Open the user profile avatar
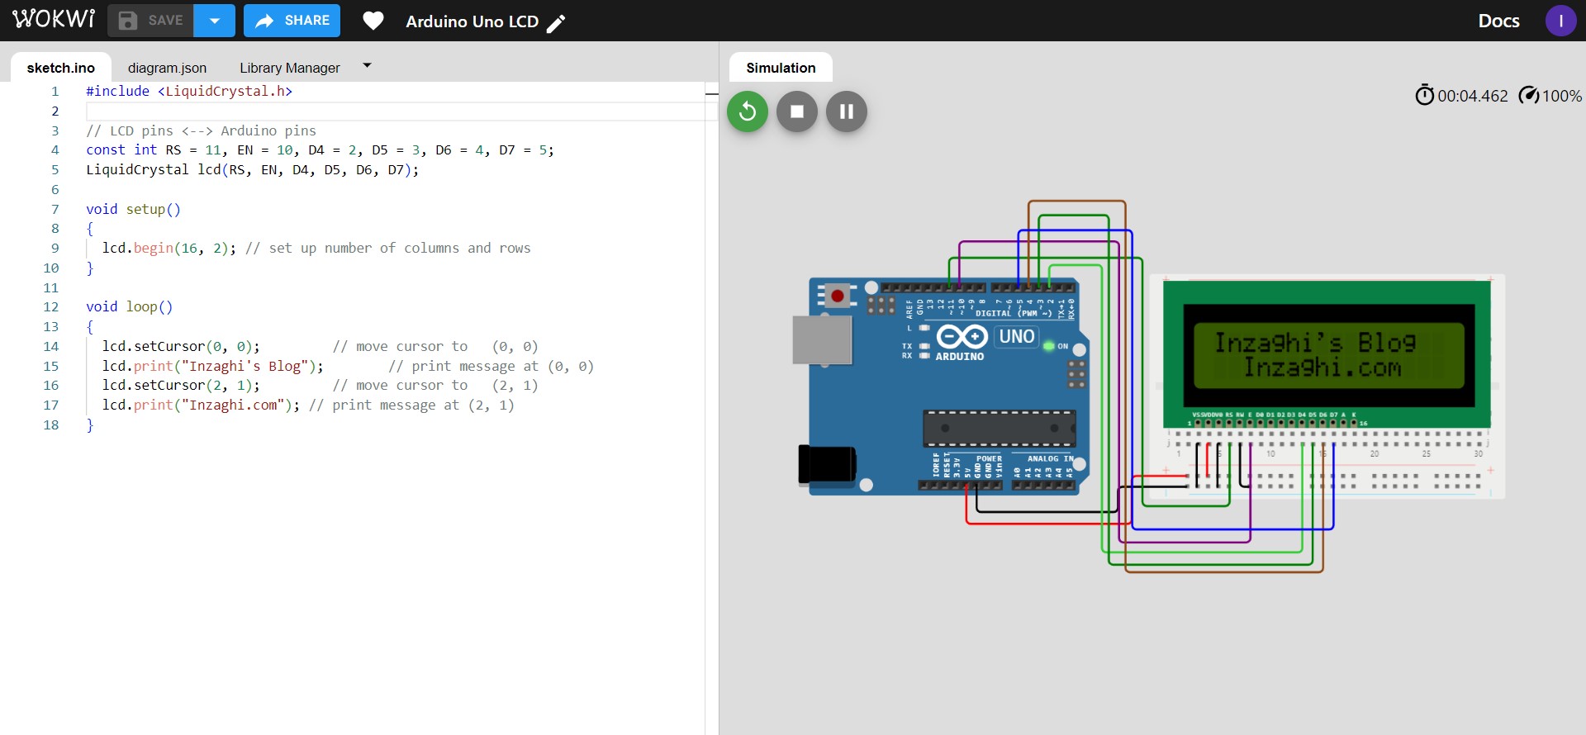The width and height of the screenshot is (1586, 735). click(x=1560, y=21)
